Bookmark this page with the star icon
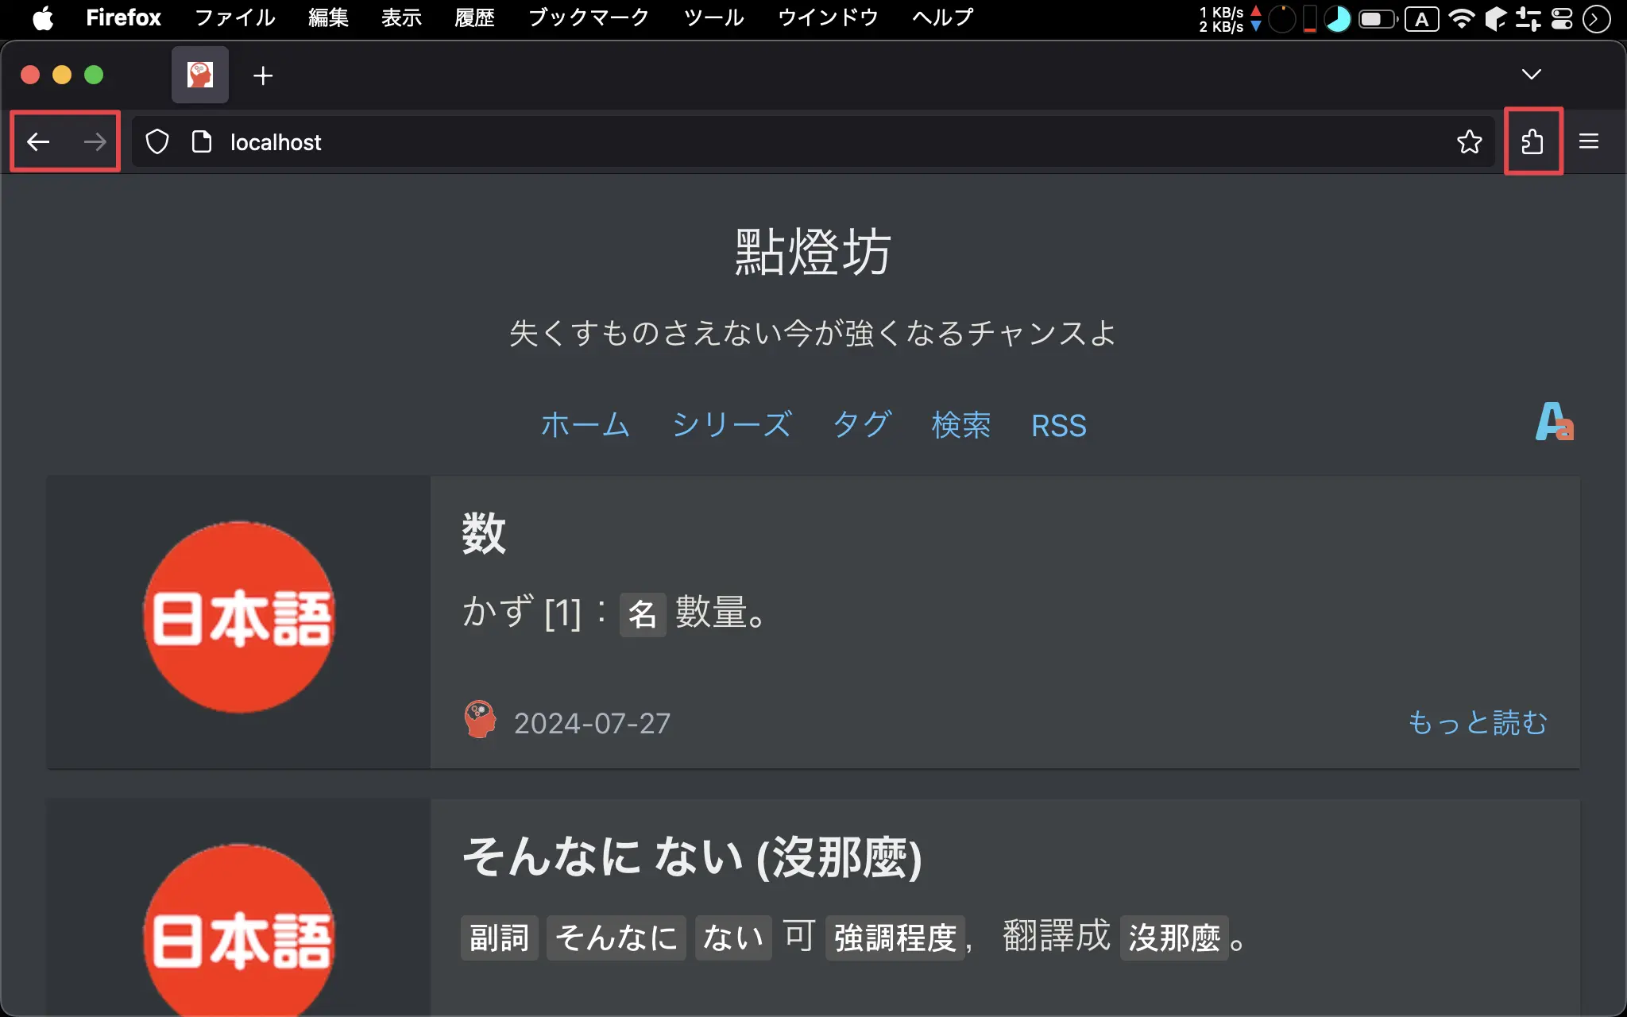This screenshot has height=1017, width=1627. (1469, 142)
